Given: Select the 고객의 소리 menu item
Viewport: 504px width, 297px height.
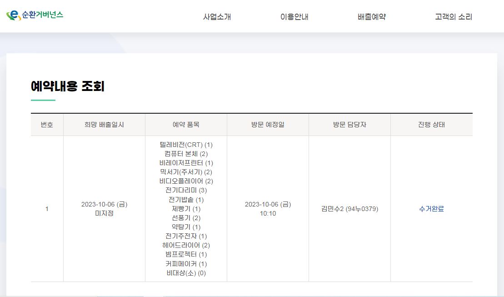Looking at the screenshot, I should [x=453, y=17].
